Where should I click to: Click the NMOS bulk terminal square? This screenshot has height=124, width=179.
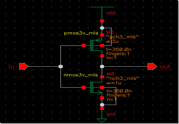tap(102, 88)
